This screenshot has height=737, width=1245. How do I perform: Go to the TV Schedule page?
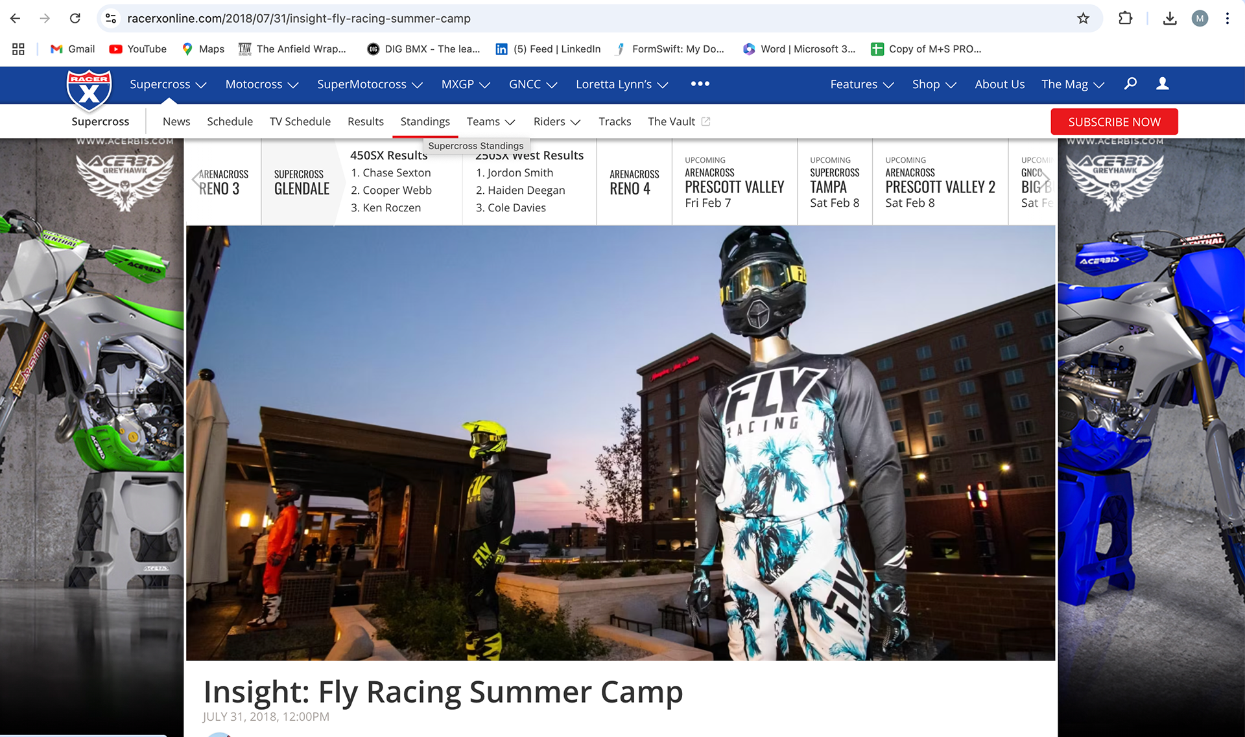point(300,121)
